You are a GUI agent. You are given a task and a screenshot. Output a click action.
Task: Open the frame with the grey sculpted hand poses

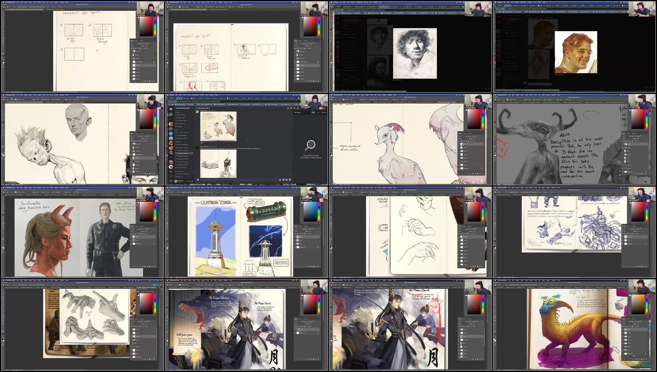coord(83,325)
